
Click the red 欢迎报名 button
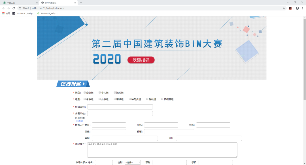point(141,60)
